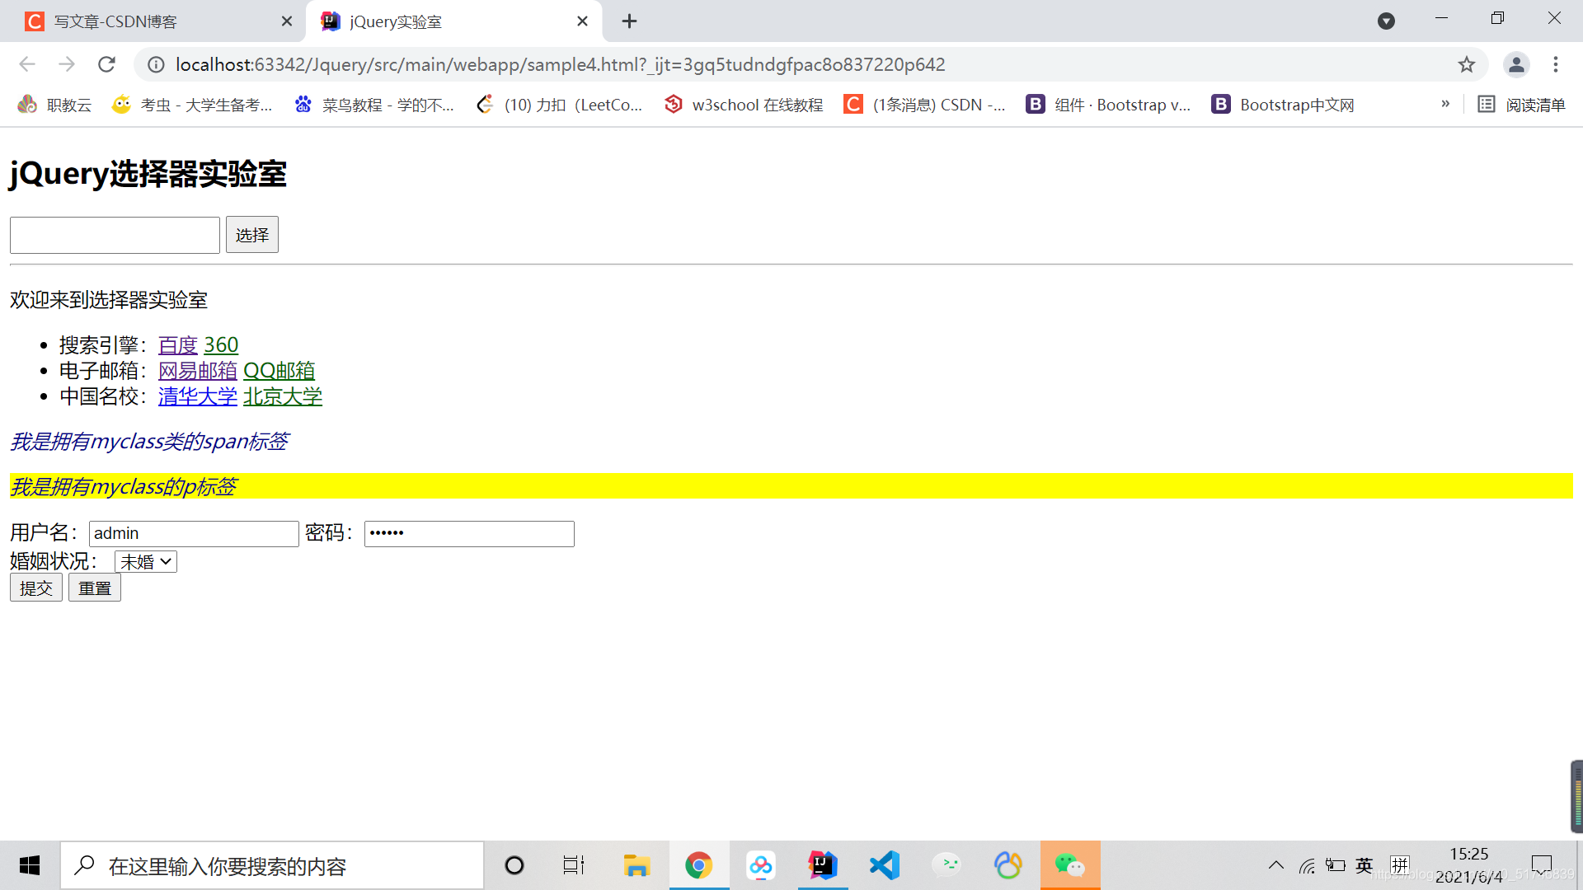Screen dimensions: 1583x890
Task: Open the 360 browser taskbar icon
Action: coord(1008,865)
